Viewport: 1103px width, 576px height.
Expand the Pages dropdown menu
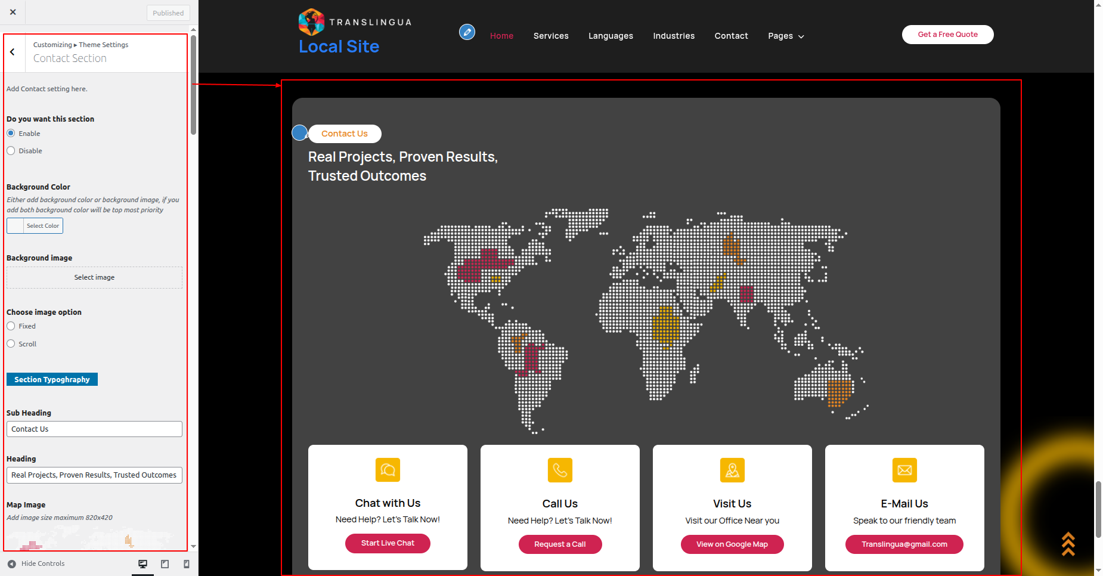(786, 36)
